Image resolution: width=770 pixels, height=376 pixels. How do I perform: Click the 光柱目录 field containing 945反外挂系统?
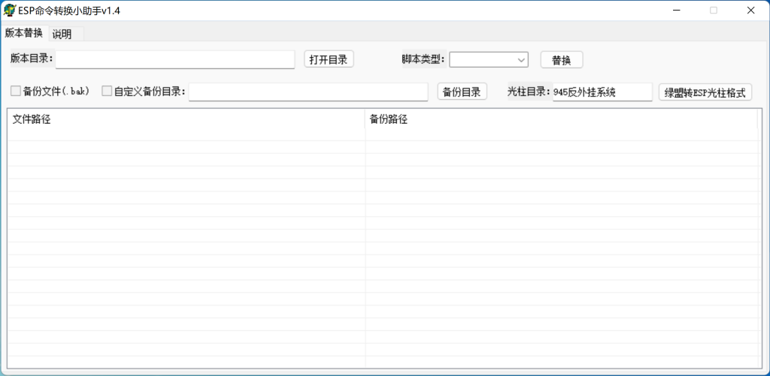click(x=602, y=92)
